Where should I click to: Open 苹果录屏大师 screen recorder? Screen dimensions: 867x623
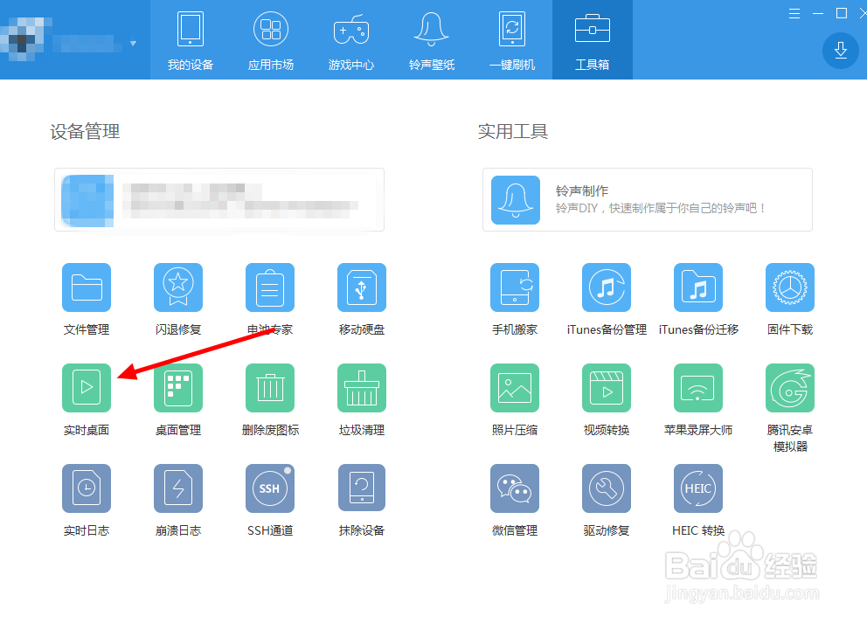[x=697, y=387]
